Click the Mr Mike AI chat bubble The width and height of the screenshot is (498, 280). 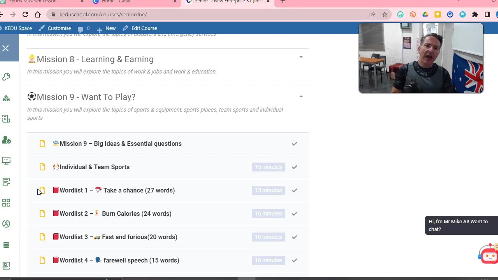tap(461, 226)
